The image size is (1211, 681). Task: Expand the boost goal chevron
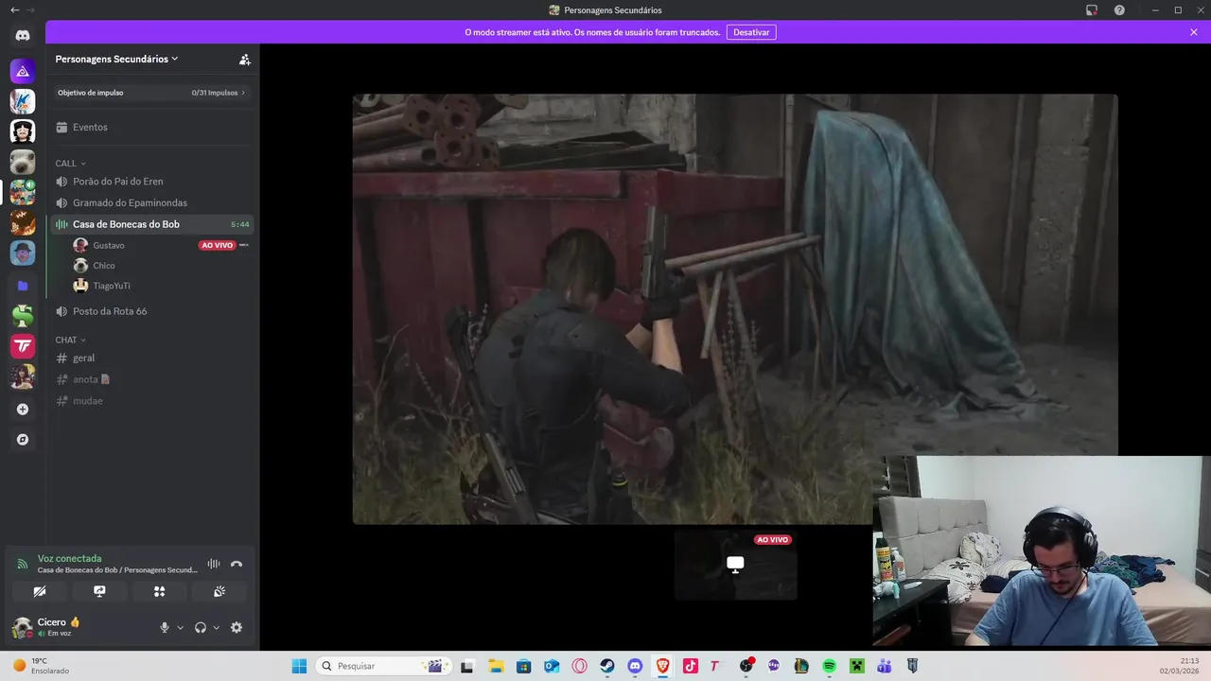[x=243, y=93]
